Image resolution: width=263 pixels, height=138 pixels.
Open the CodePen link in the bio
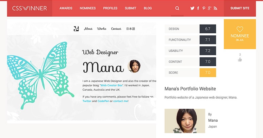pos(103,101)
